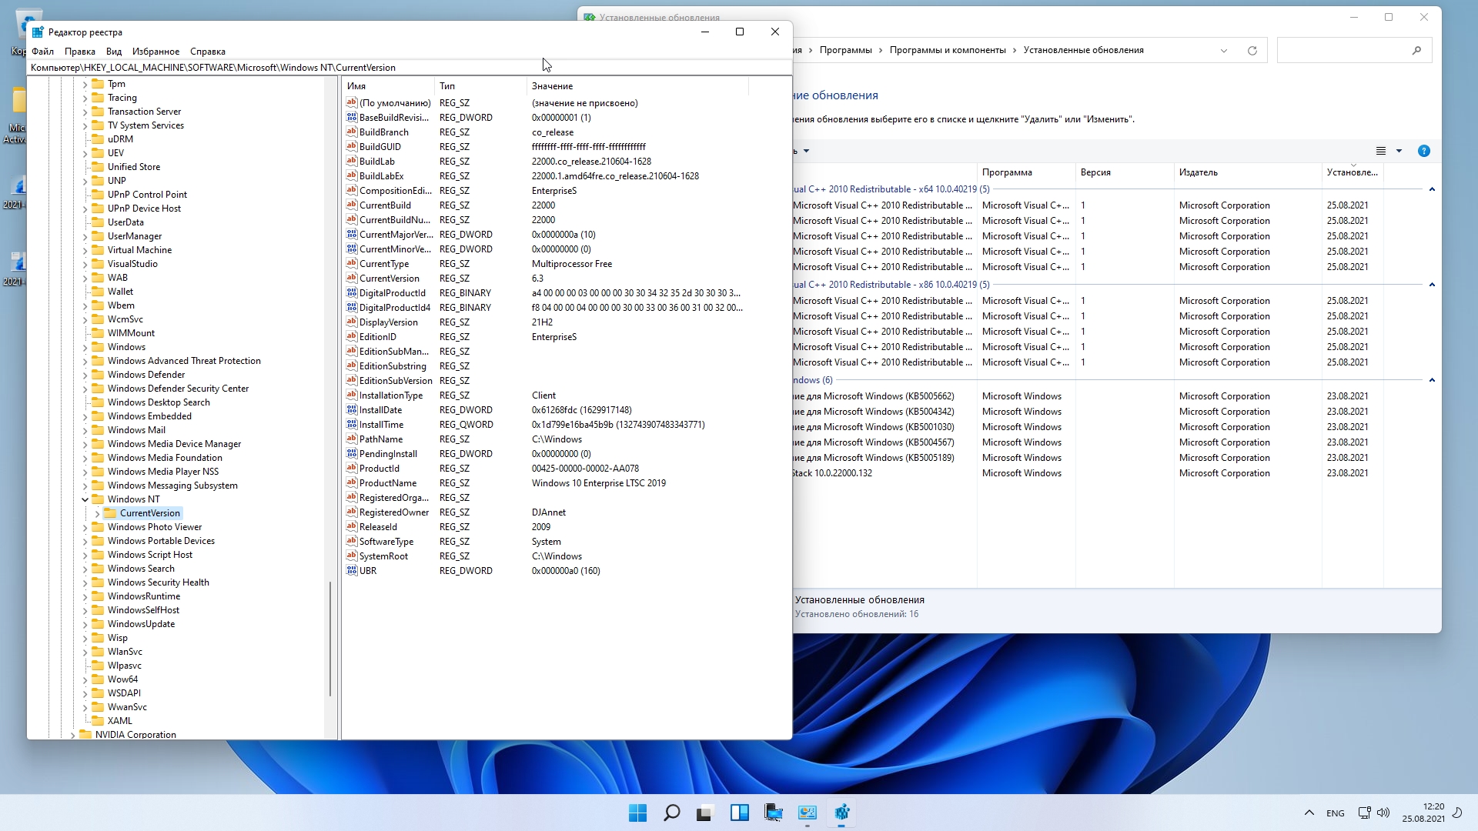Open the Правка menu
Screen dimensions: 1478x831
point(79,52)
